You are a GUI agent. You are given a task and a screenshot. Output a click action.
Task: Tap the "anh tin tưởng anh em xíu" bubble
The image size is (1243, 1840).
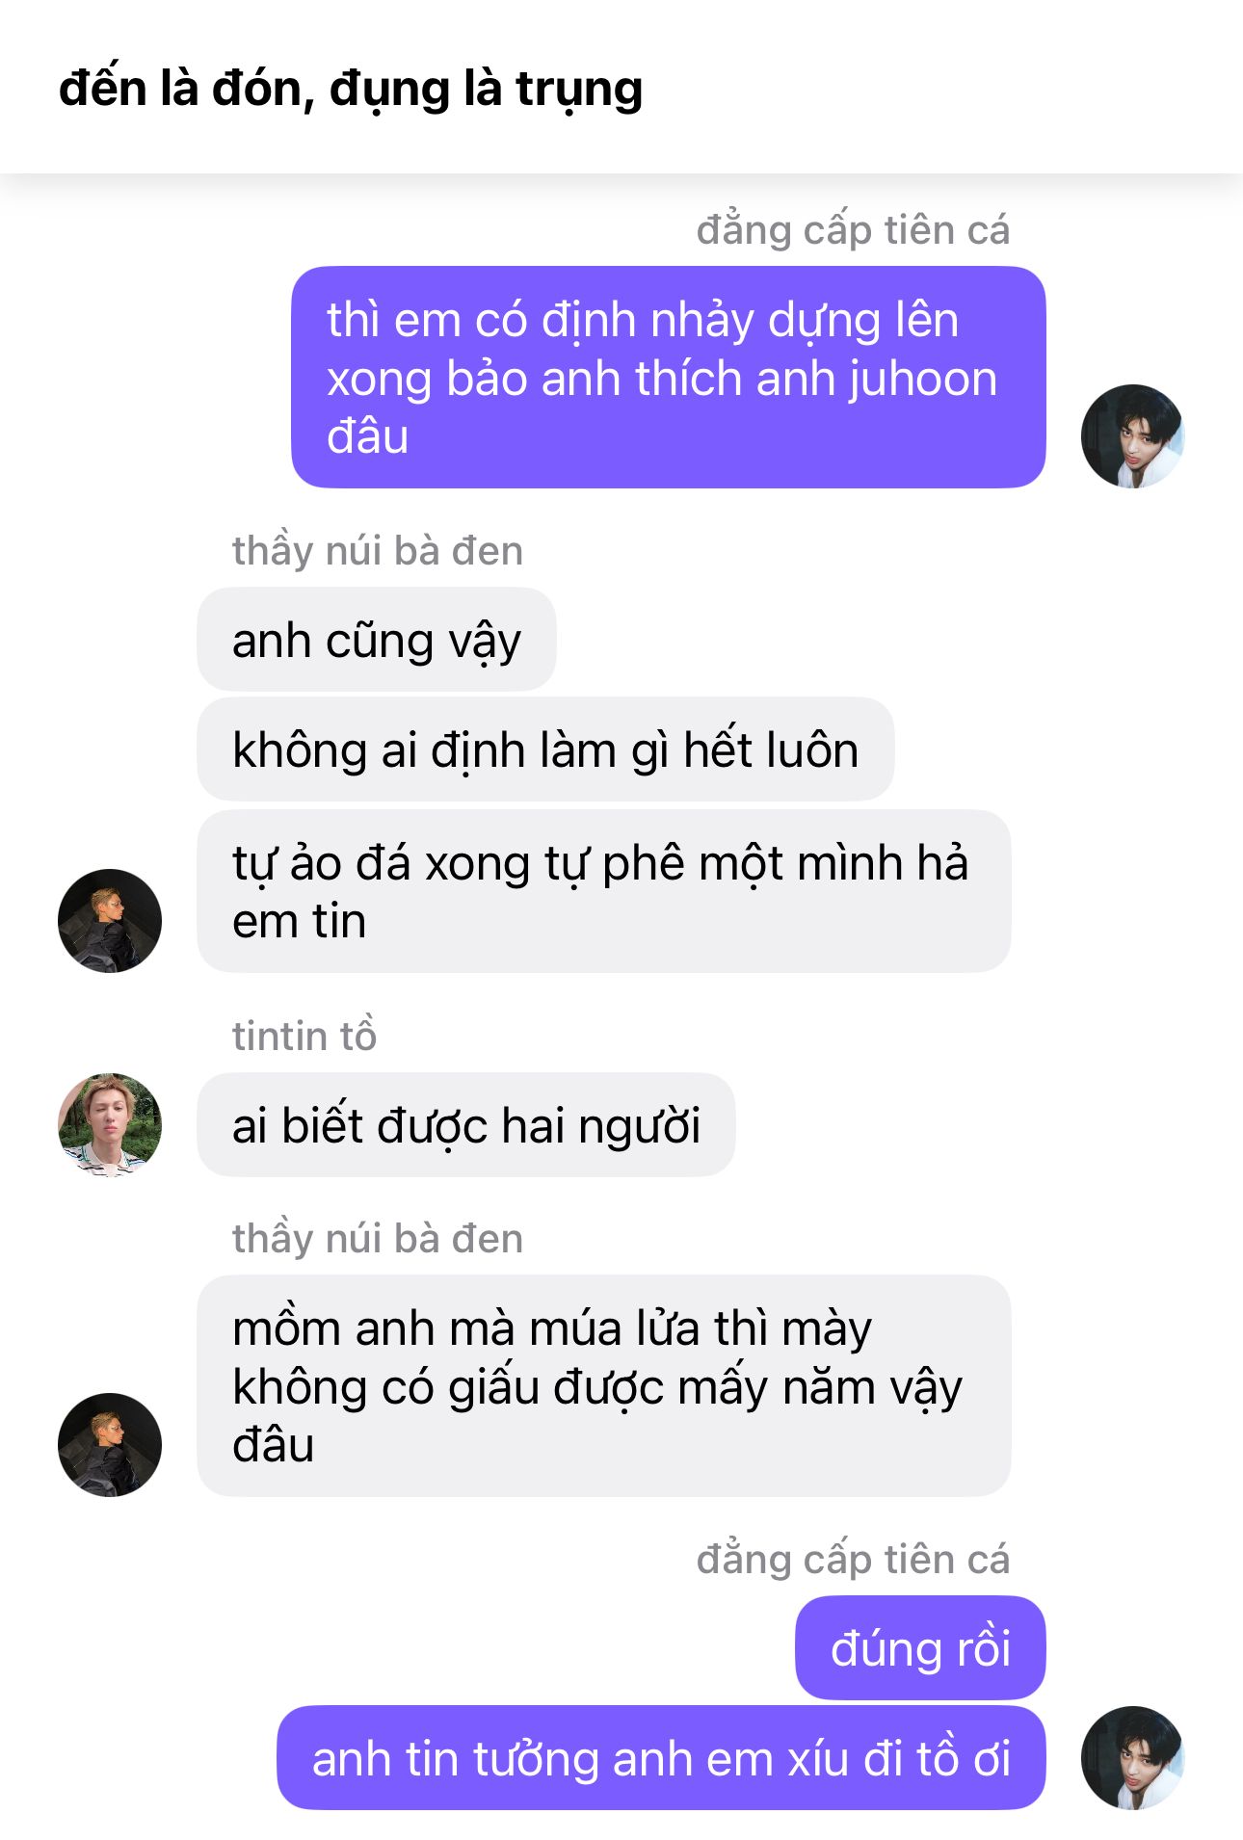(661, 1758)
